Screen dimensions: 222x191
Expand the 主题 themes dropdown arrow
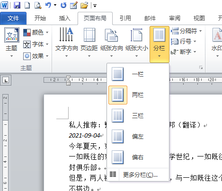click(11, 56)
